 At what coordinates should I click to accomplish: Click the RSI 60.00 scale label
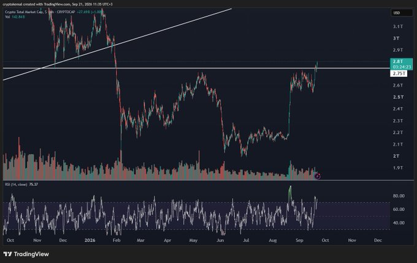399,209
